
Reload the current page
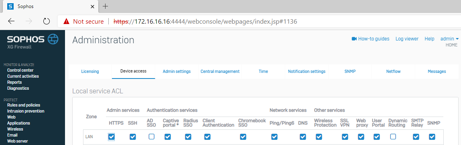point(47,21)
